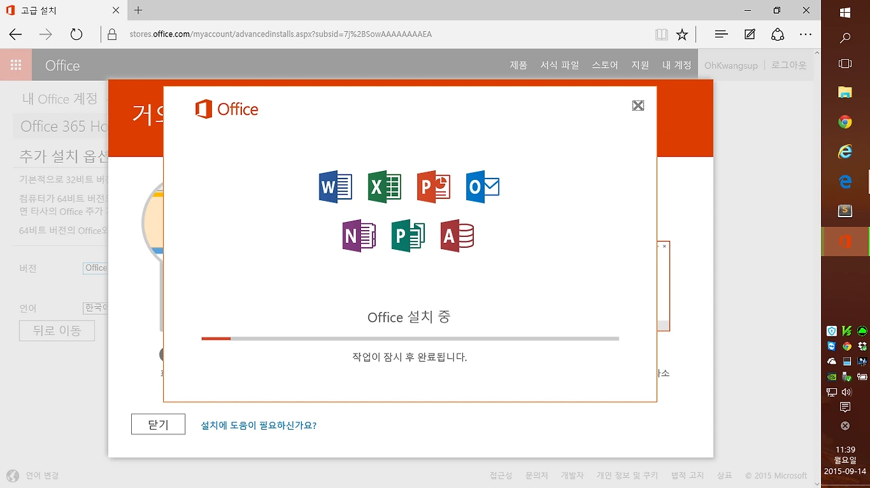Screen dimensions: 870x488
Task: Open 설치에 도움이 필요하신가요? link
Action: 258,426
